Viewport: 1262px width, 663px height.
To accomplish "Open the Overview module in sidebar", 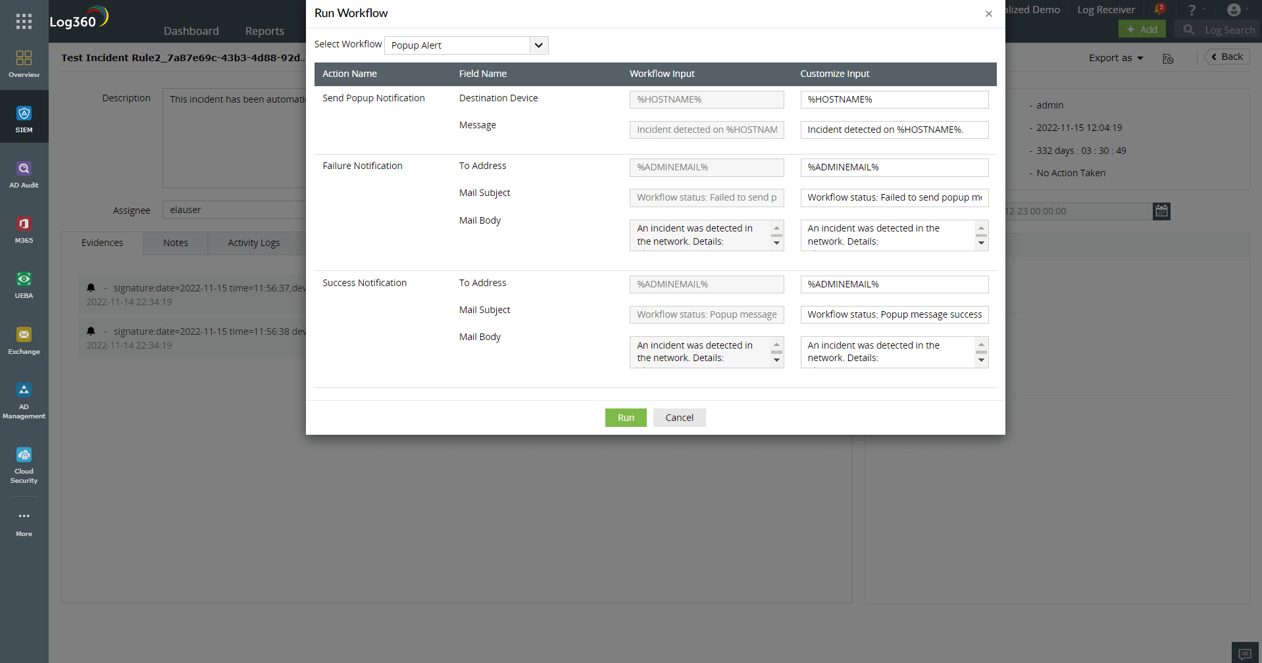I will point(24,64).
